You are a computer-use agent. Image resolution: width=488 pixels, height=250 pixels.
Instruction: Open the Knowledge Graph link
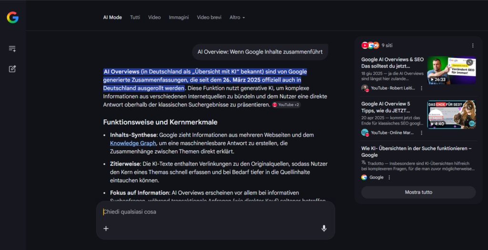point(133,143)
